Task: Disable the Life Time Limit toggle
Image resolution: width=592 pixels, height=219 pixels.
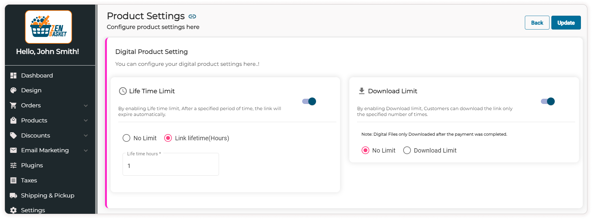Action: (309, 102)
